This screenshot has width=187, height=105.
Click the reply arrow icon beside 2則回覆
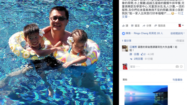131,59
